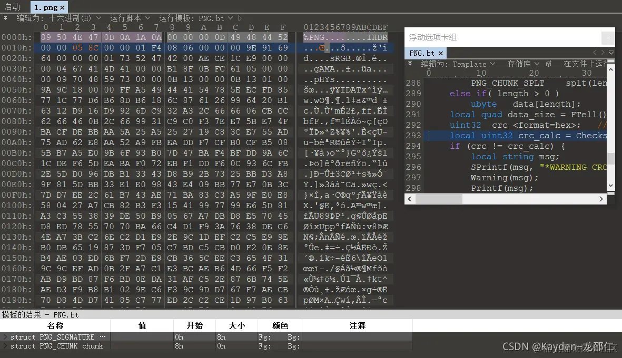Click the 0190h address label
This screenshot has height=358, width=622.
pyautogui.click(x=17, y=300)
